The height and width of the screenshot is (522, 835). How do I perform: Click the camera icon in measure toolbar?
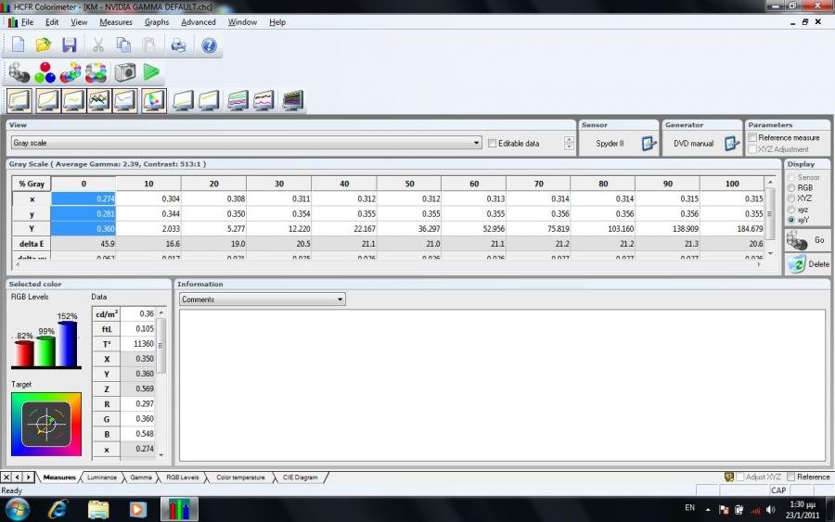pyautogui.click(x=125, y=71)
